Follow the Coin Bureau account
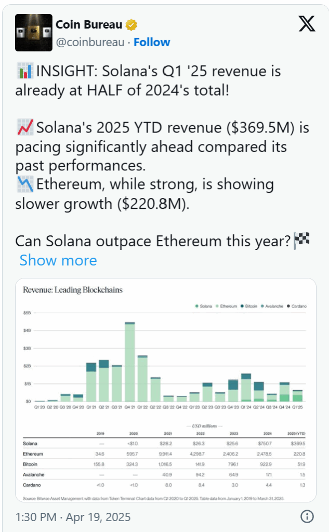 152,42
